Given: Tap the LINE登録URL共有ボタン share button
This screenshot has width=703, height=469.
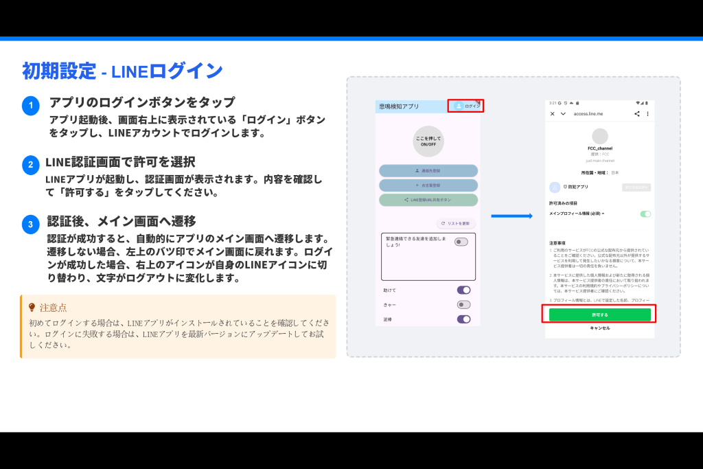Looking at the screenshot, I should click(x=428, y=200).
